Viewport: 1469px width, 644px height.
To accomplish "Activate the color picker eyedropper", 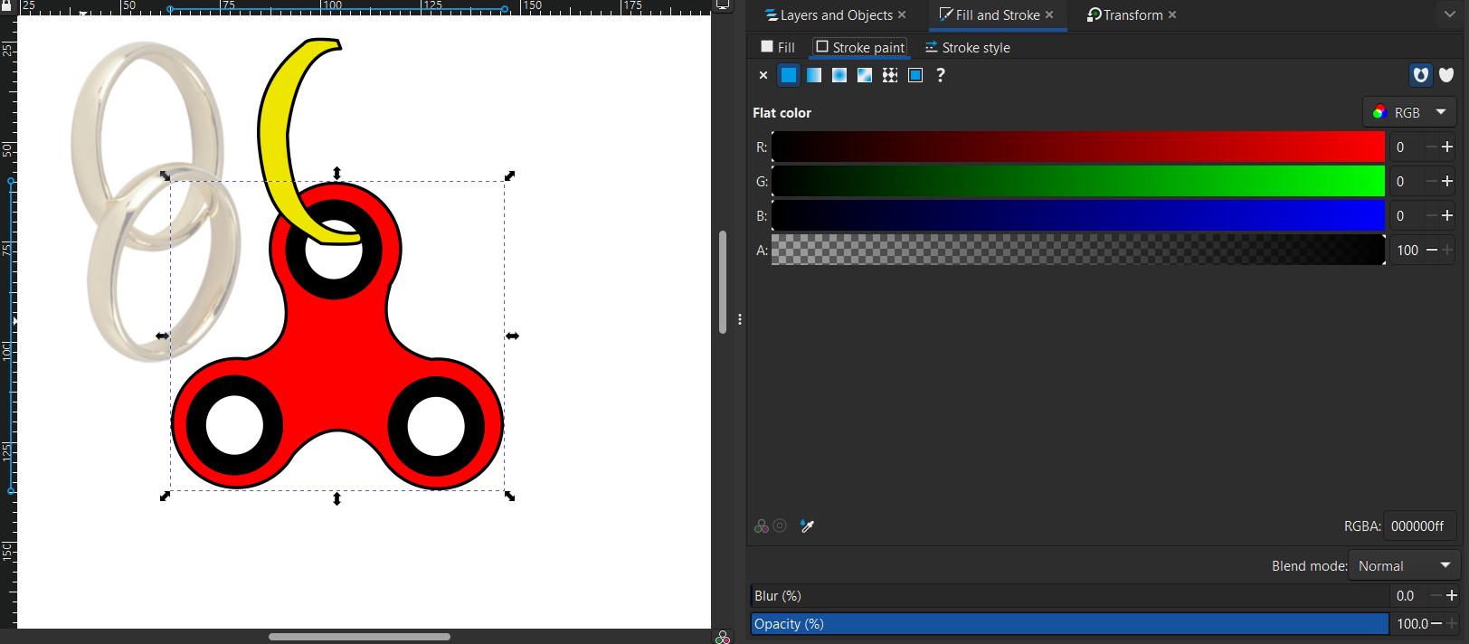I will 807,526.
